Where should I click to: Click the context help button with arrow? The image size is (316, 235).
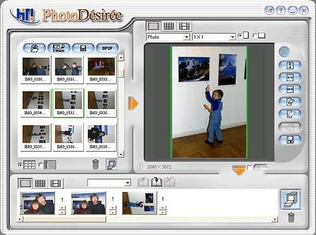(x=270, y=10)
